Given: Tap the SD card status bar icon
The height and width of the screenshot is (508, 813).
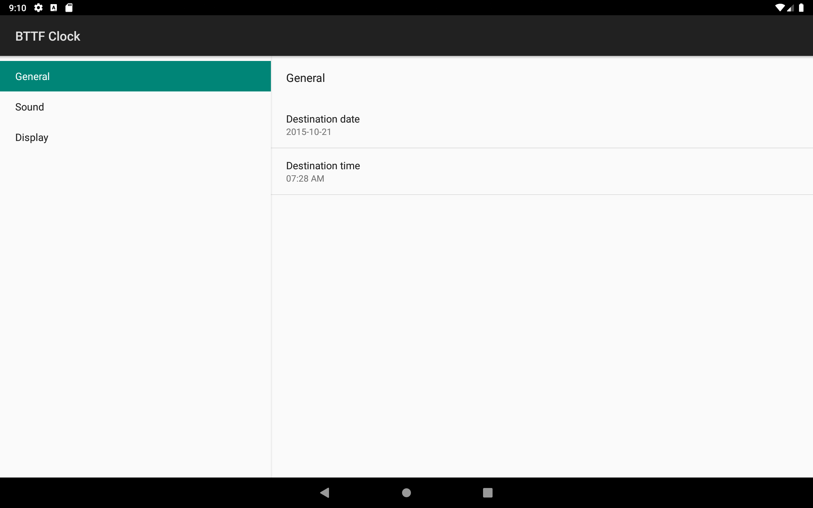Looking at the screenshot, I should coord(69,8).
